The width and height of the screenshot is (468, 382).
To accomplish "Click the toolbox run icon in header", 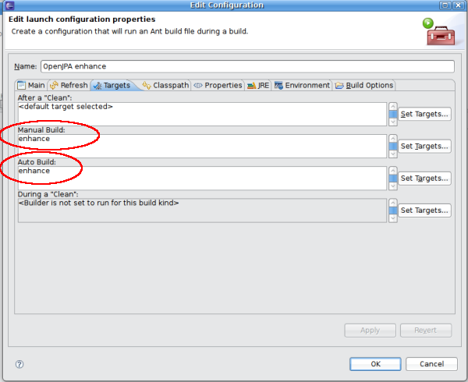I will 439,30.
